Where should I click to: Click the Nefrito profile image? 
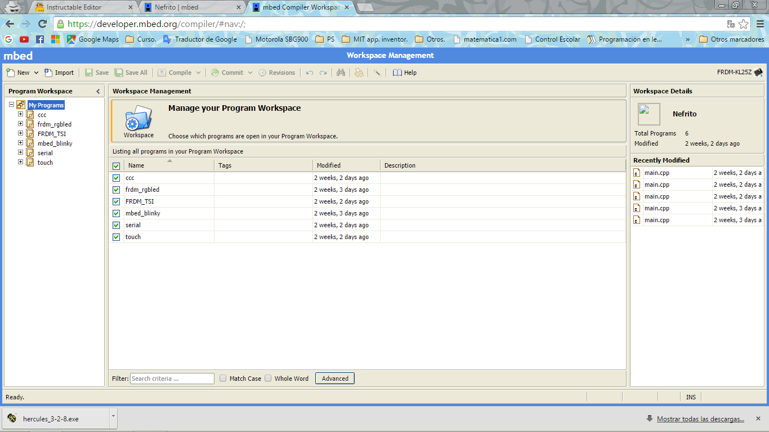(649, 114)
